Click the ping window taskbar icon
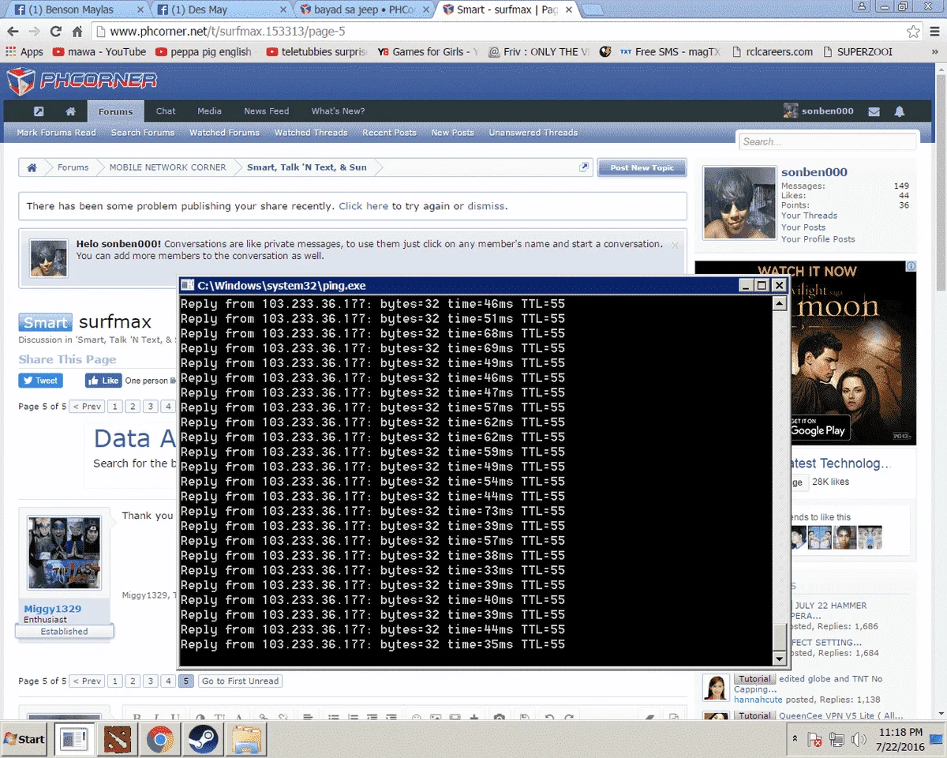The height and width of the screenshot is (758, 947). pos(74,740)
